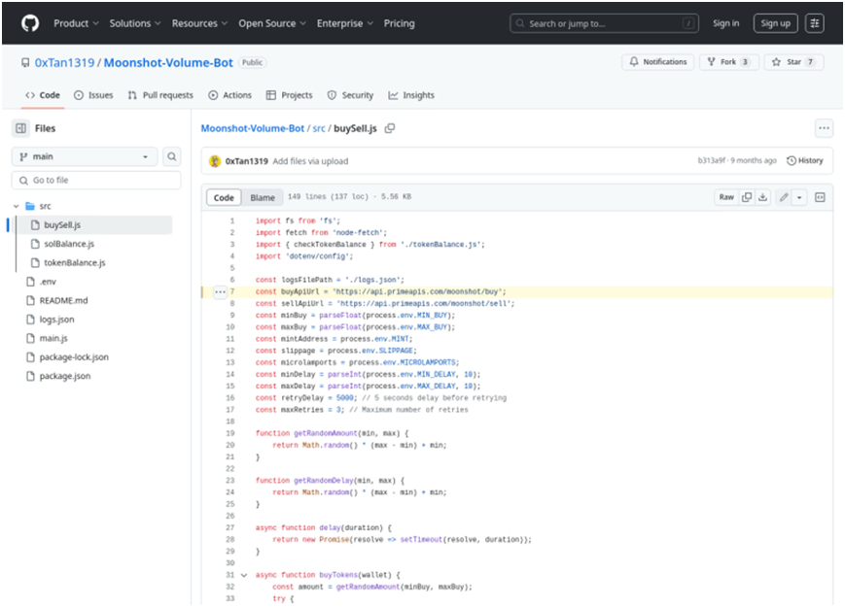
Task: Open the Pull requests tab
Action: (x=160, y=95)
